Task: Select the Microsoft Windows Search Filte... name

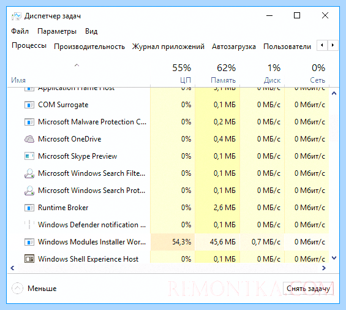Action: coord(92,173)
